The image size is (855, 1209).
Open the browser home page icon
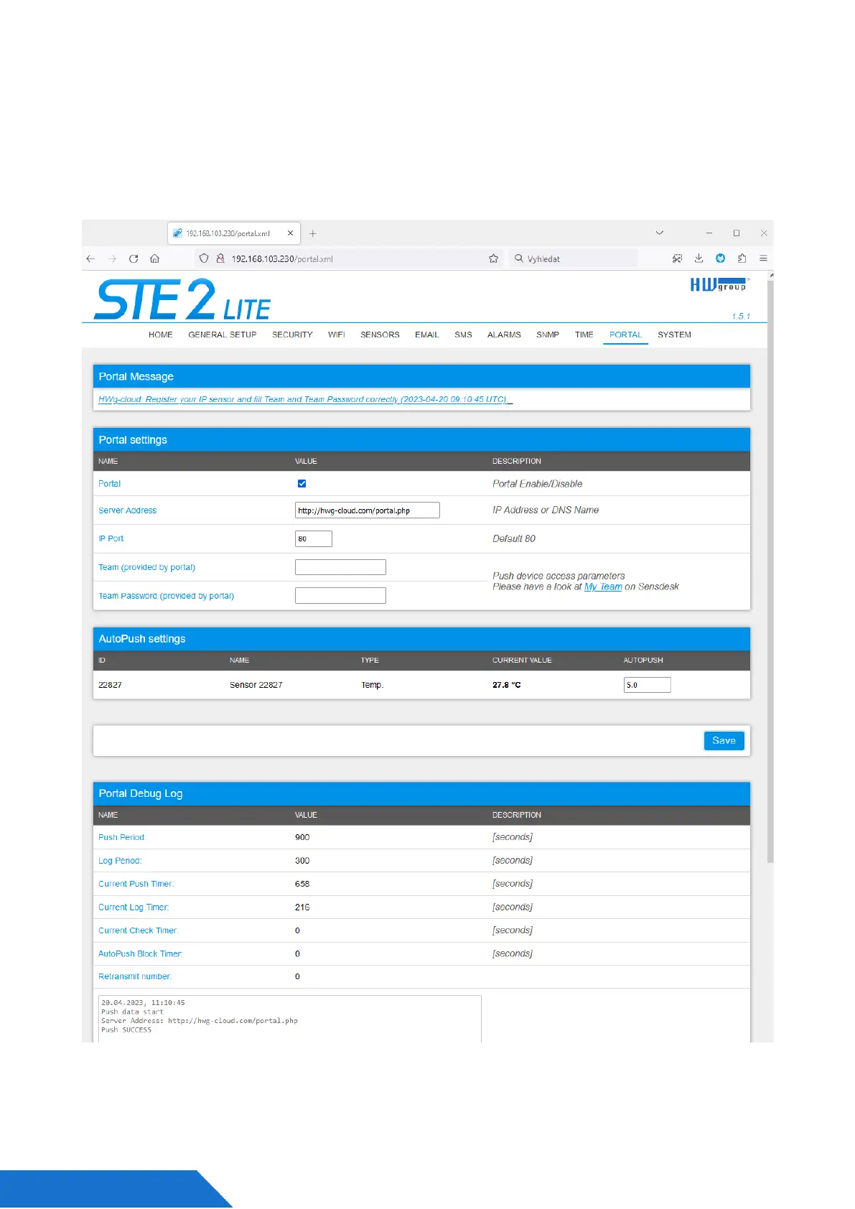[154, 258]
